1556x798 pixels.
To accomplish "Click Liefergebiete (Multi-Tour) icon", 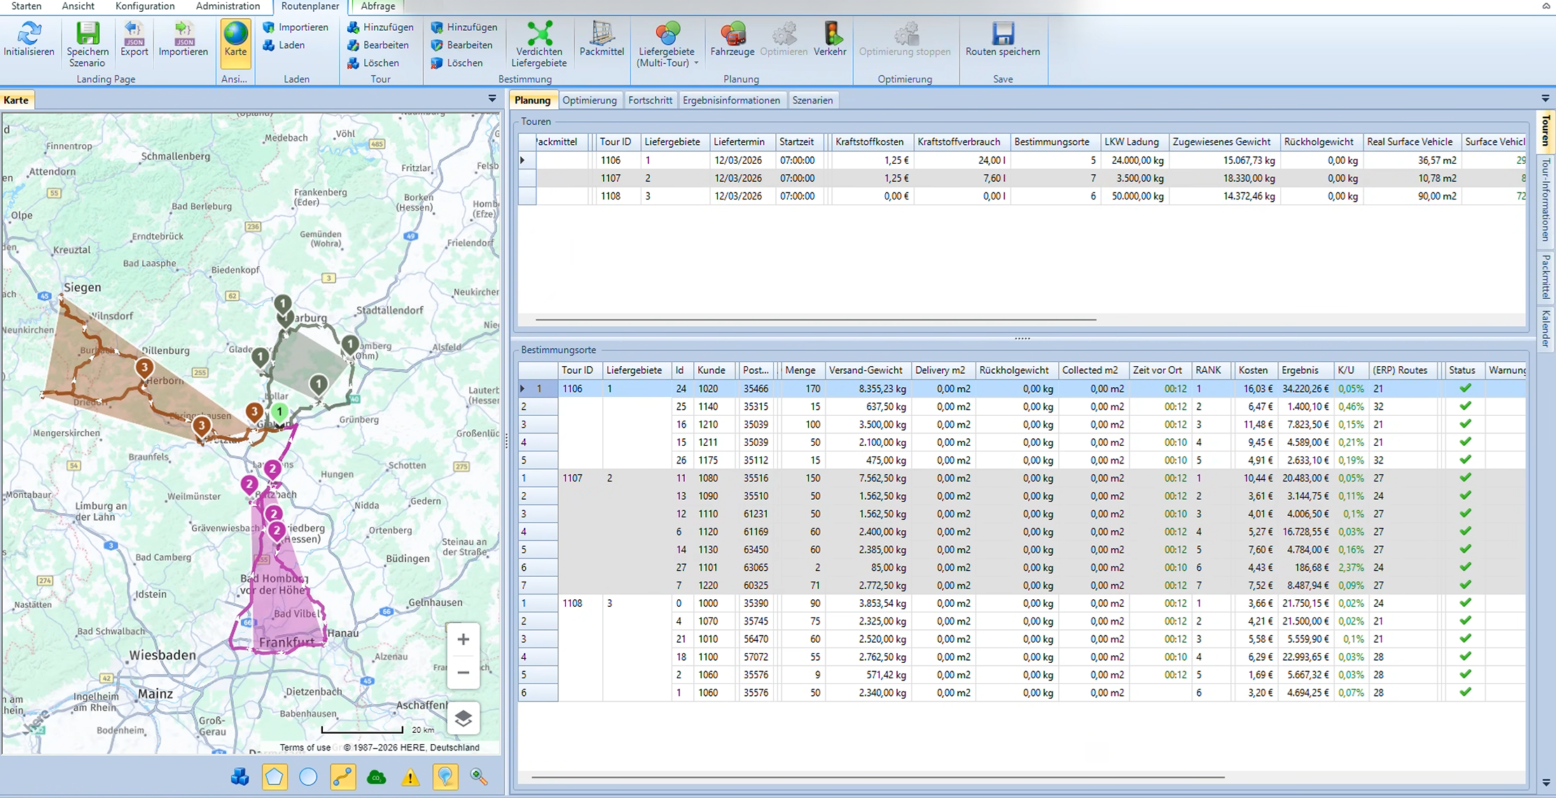I will [667, 33].
